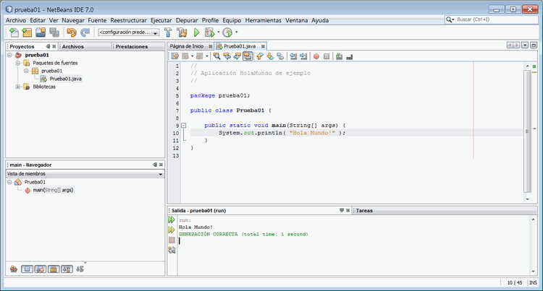This screenshot has width=543, height=291.
Task: Collapse Prueba01 class node in Navegador
Action: pyautogui.click(x=9, y=182)
